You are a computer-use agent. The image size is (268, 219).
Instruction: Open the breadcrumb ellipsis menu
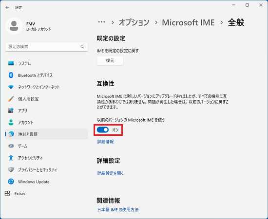[x=101, y=22]
